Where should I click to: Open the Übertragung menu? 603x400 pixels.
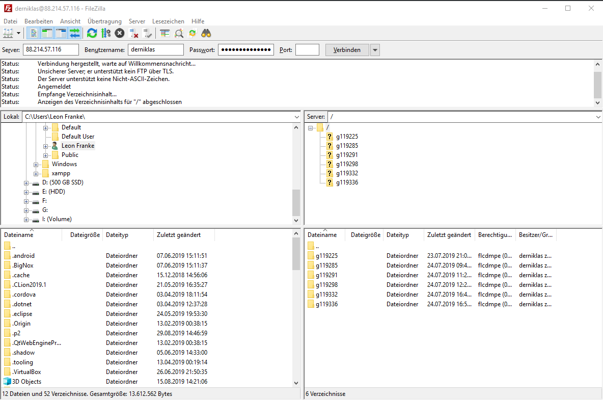tap(104, 21)
